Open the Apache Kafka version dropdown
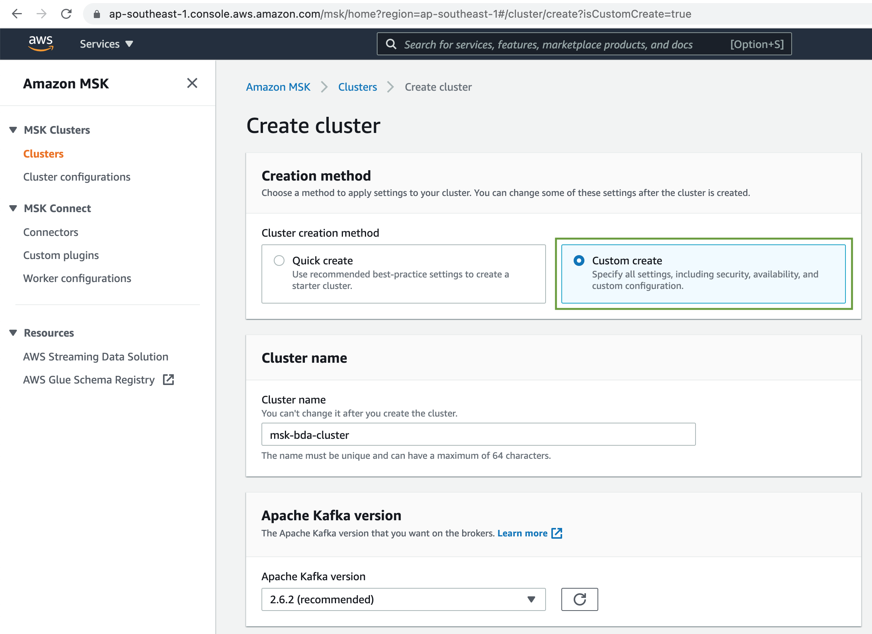 point(404,599)
